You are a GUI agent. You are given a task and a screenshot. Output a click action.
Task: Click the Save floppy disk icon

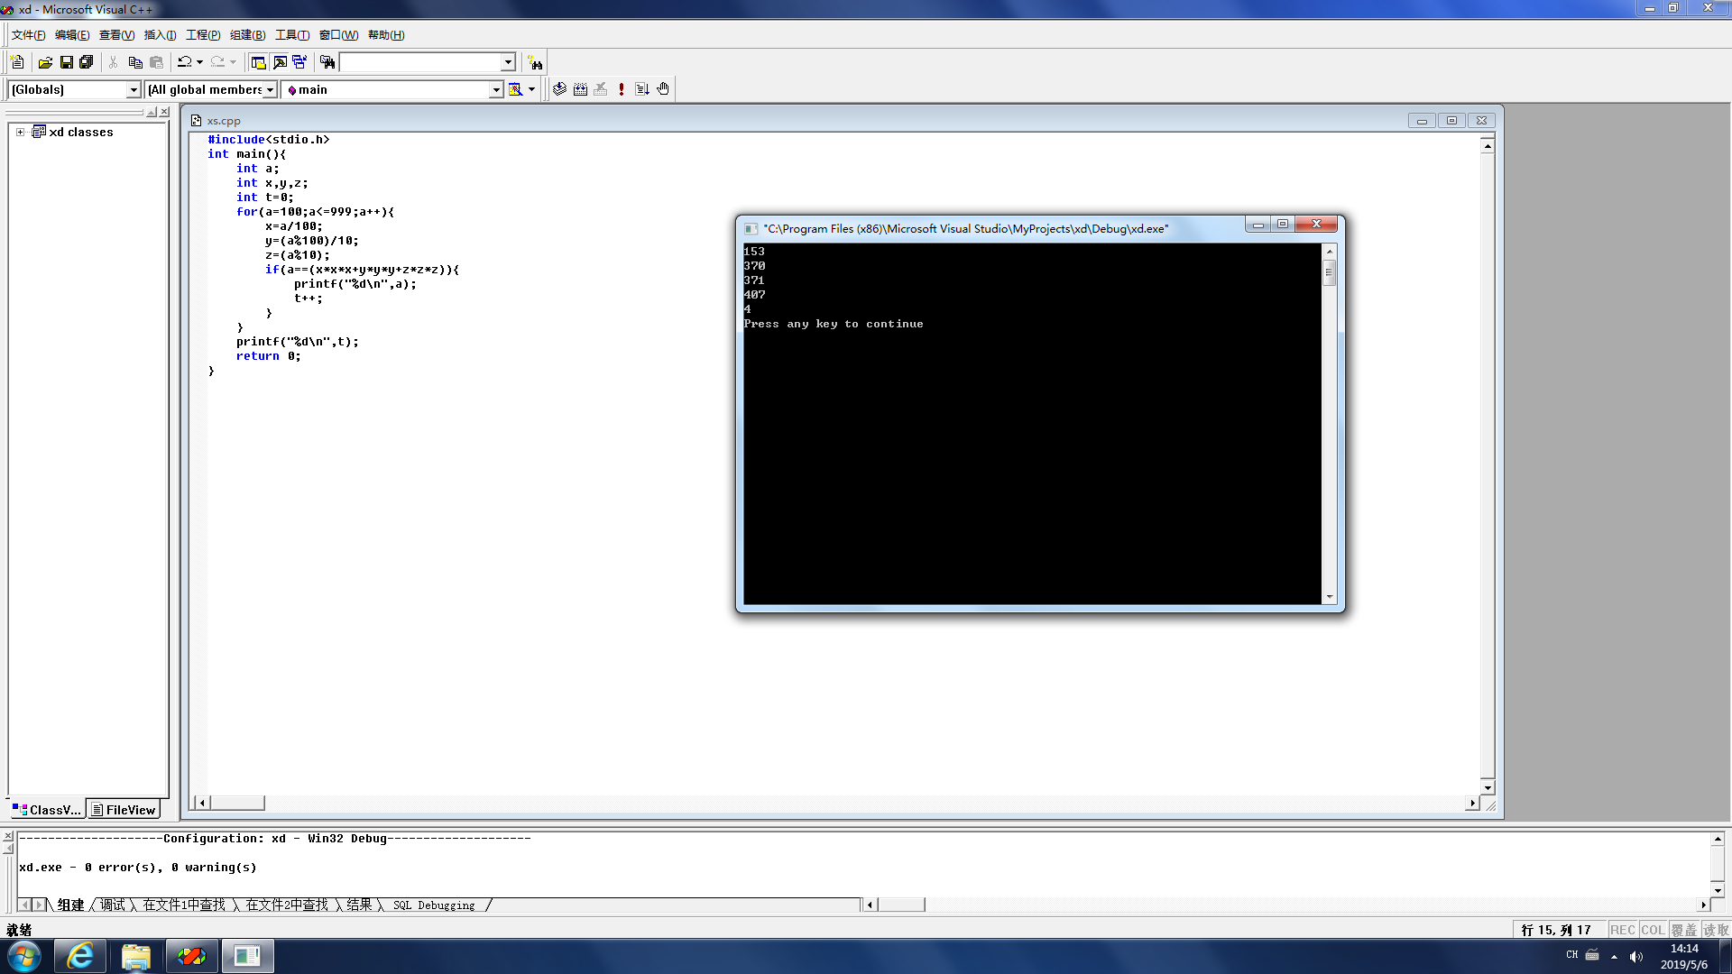point(66,62)
